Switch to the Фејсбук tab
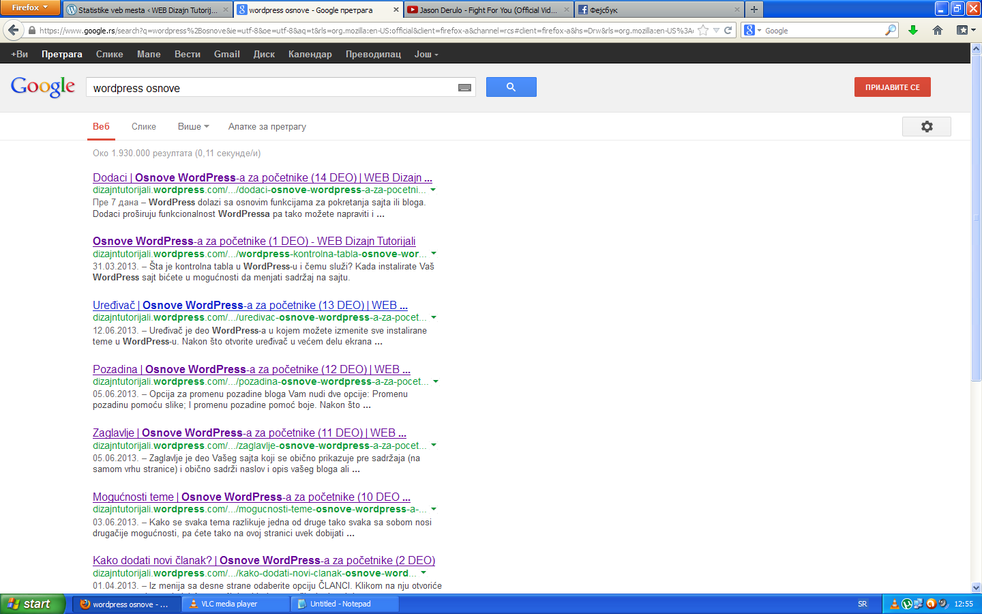982x614 pixels. coord(659,10)
